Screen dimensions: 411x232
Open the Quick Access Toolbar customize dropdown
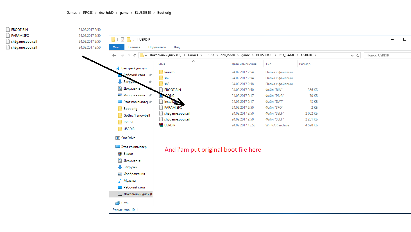coord(134,40)
